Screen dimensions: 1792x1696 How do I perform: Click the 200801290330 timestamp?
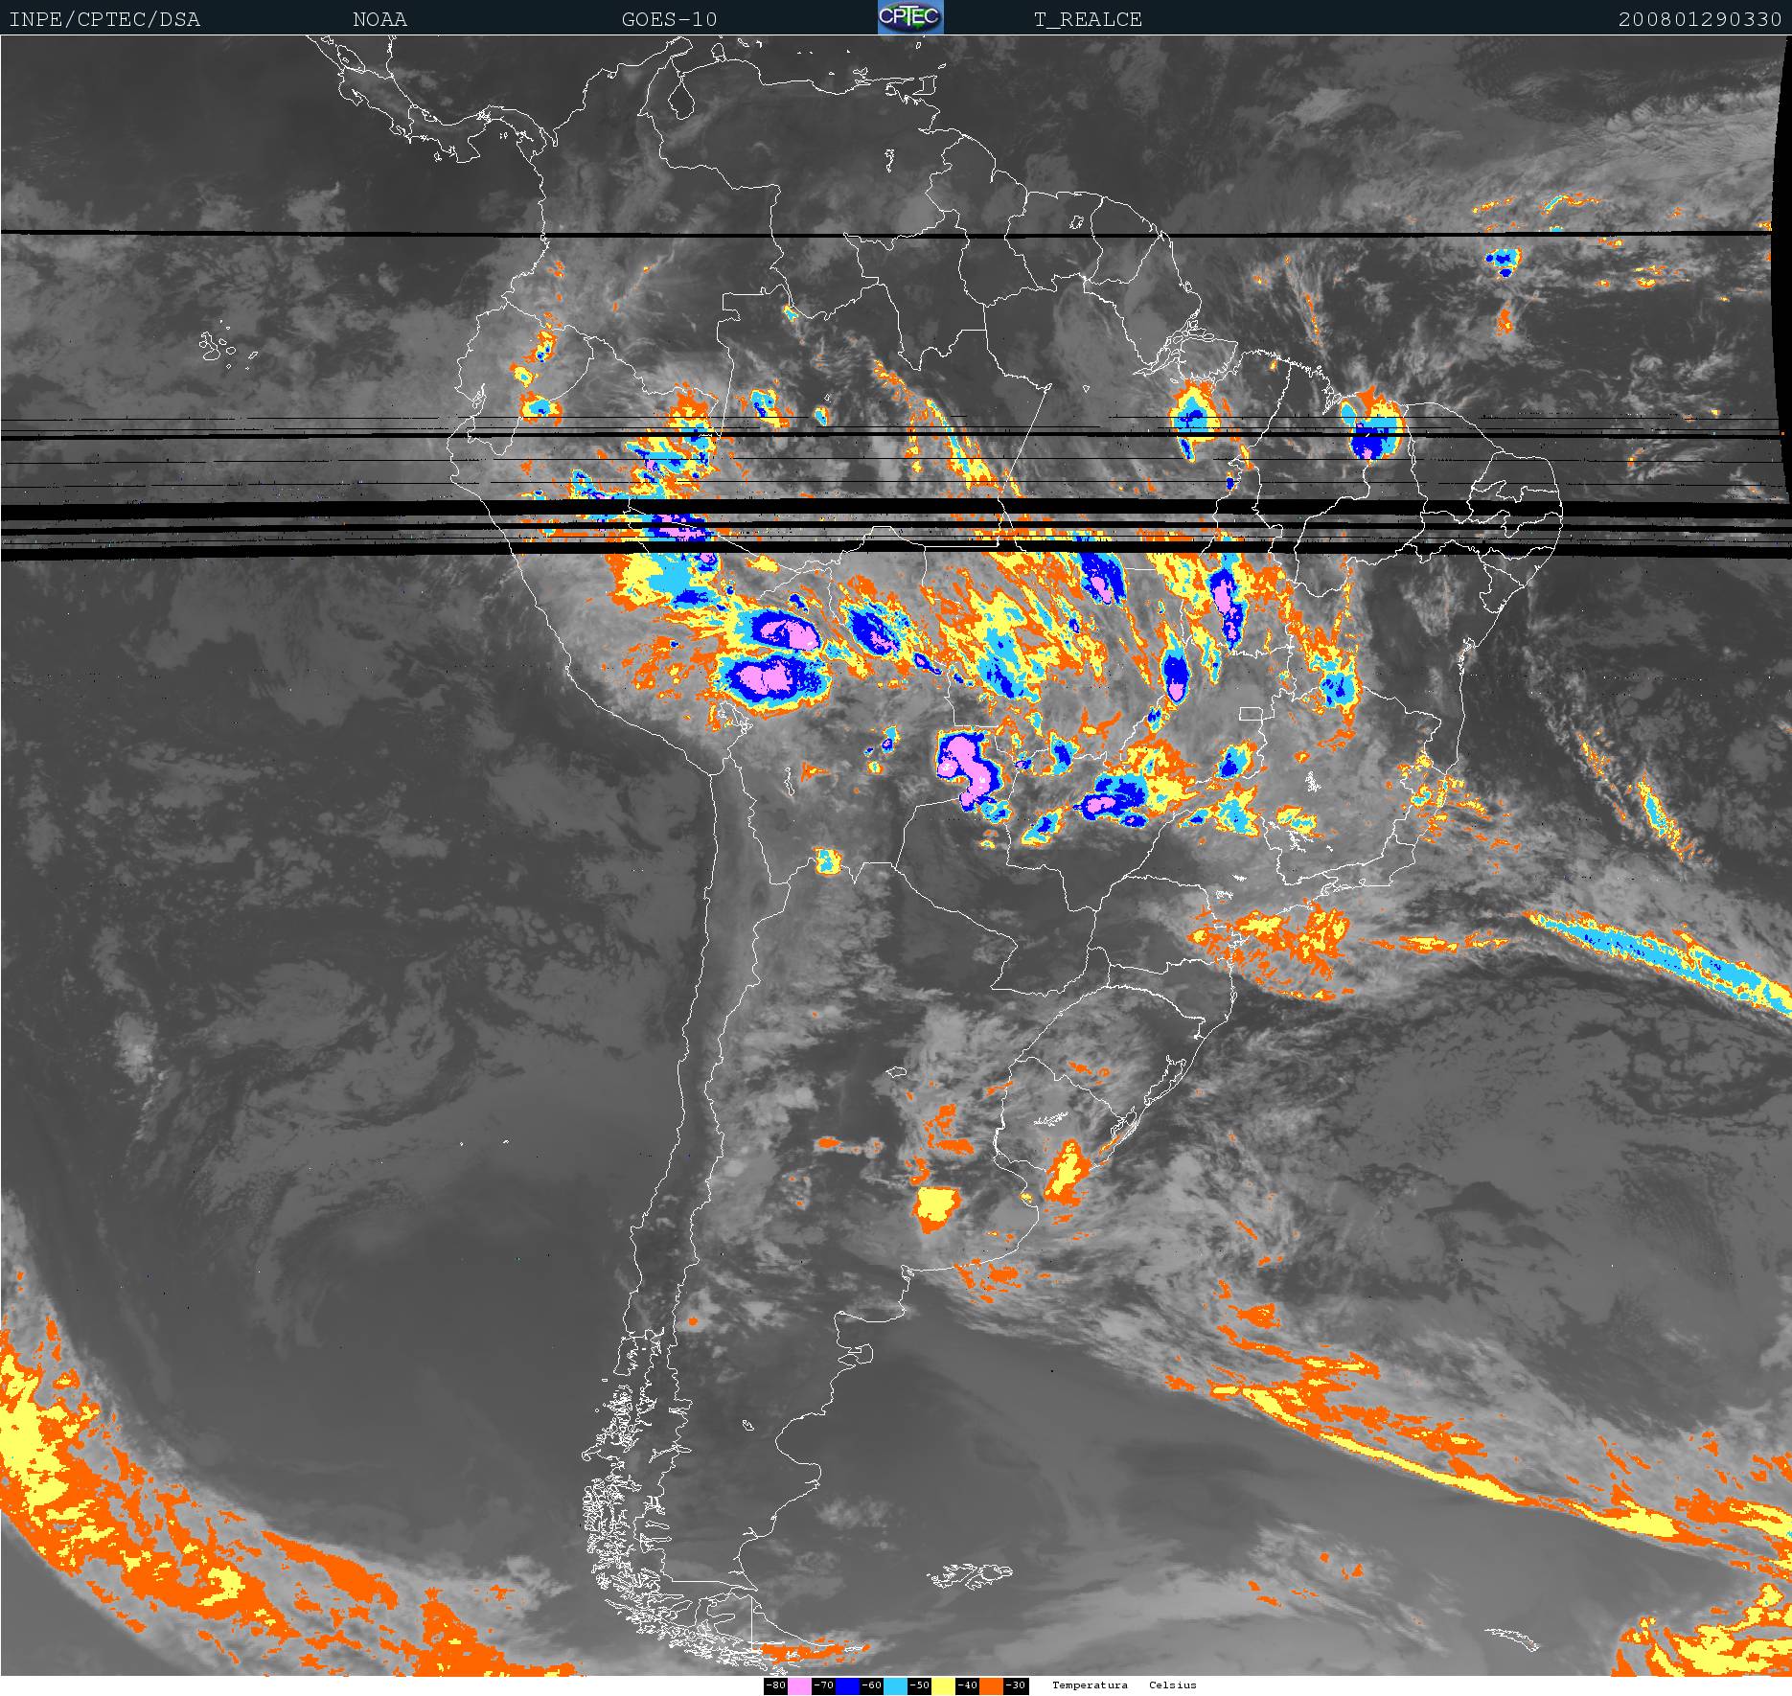pos(1699,19)
